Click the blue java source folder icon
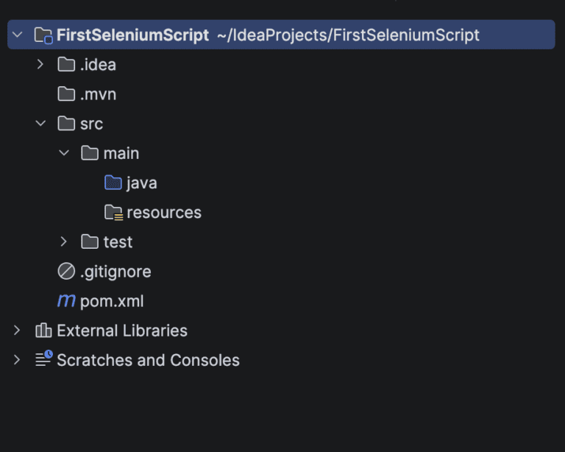Viewport: 565px width, 452px height. click(x=113, y=183)
